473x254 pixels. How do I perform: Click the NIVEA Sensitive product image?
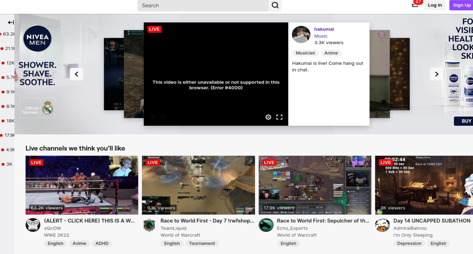pyautogui.click(x=453, y=84)
